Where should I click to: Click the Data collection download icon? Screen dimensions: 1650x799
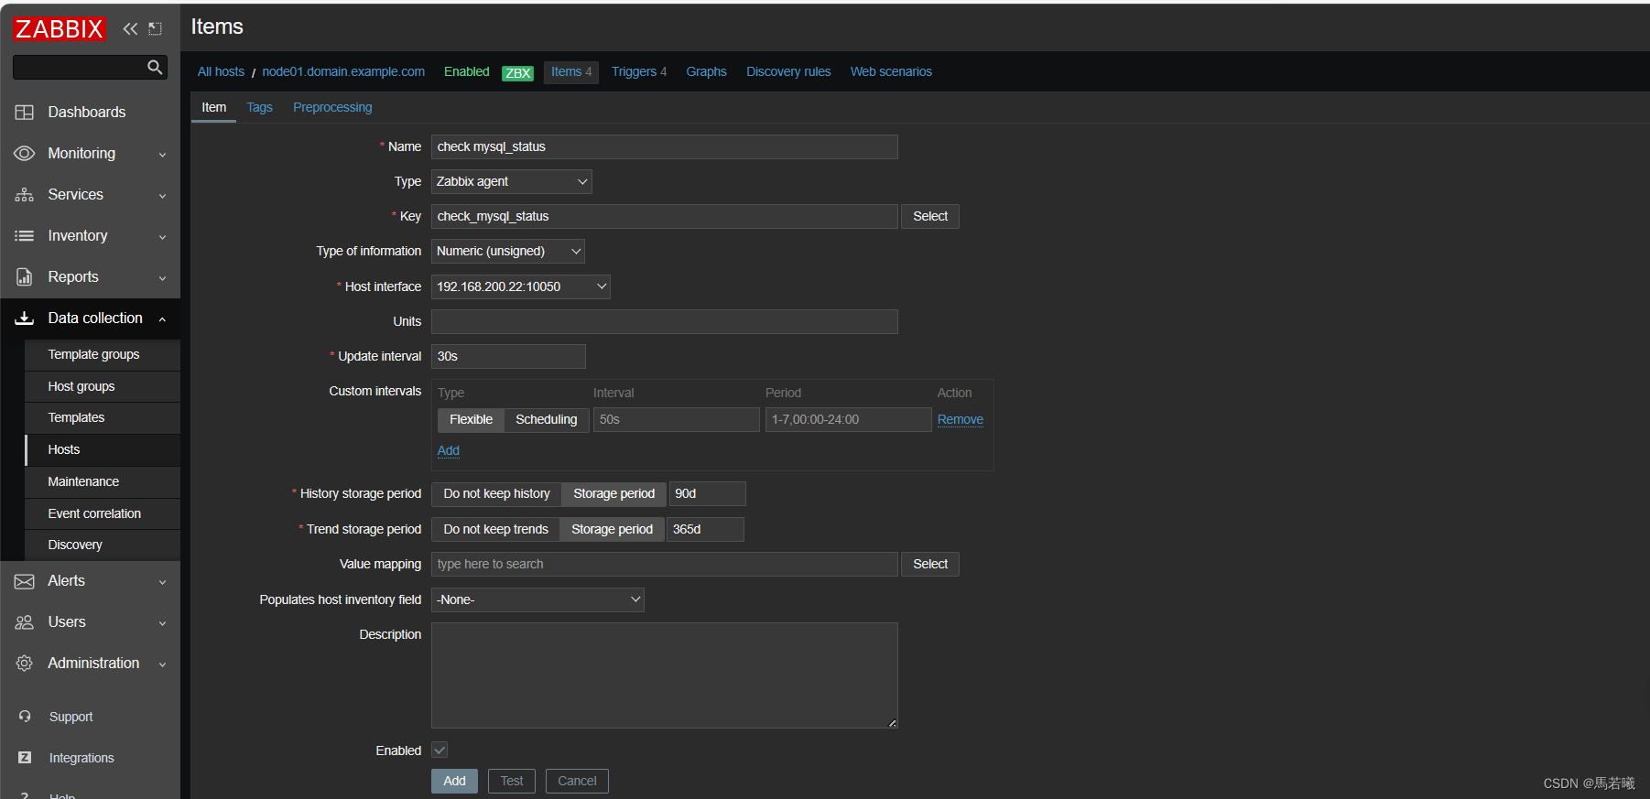coord(25,318)
